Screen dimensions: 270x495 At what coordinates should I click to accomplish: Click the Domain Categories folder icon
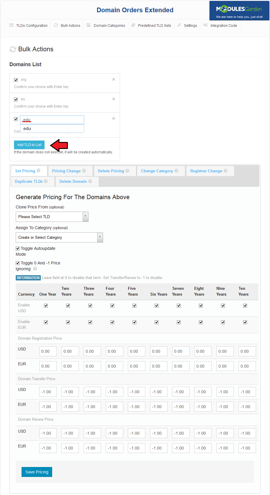89,25
